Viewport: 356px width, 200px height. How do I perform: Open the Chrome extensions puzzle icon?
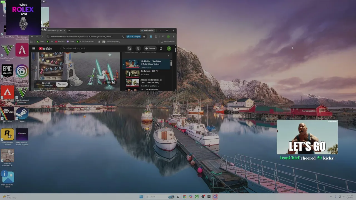[x=156, y=36]
